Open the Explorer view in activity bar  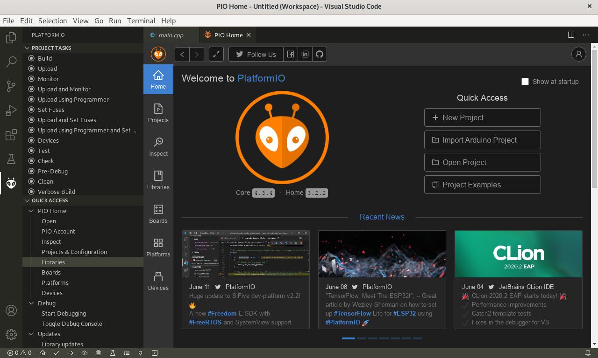tap(11, 37)
